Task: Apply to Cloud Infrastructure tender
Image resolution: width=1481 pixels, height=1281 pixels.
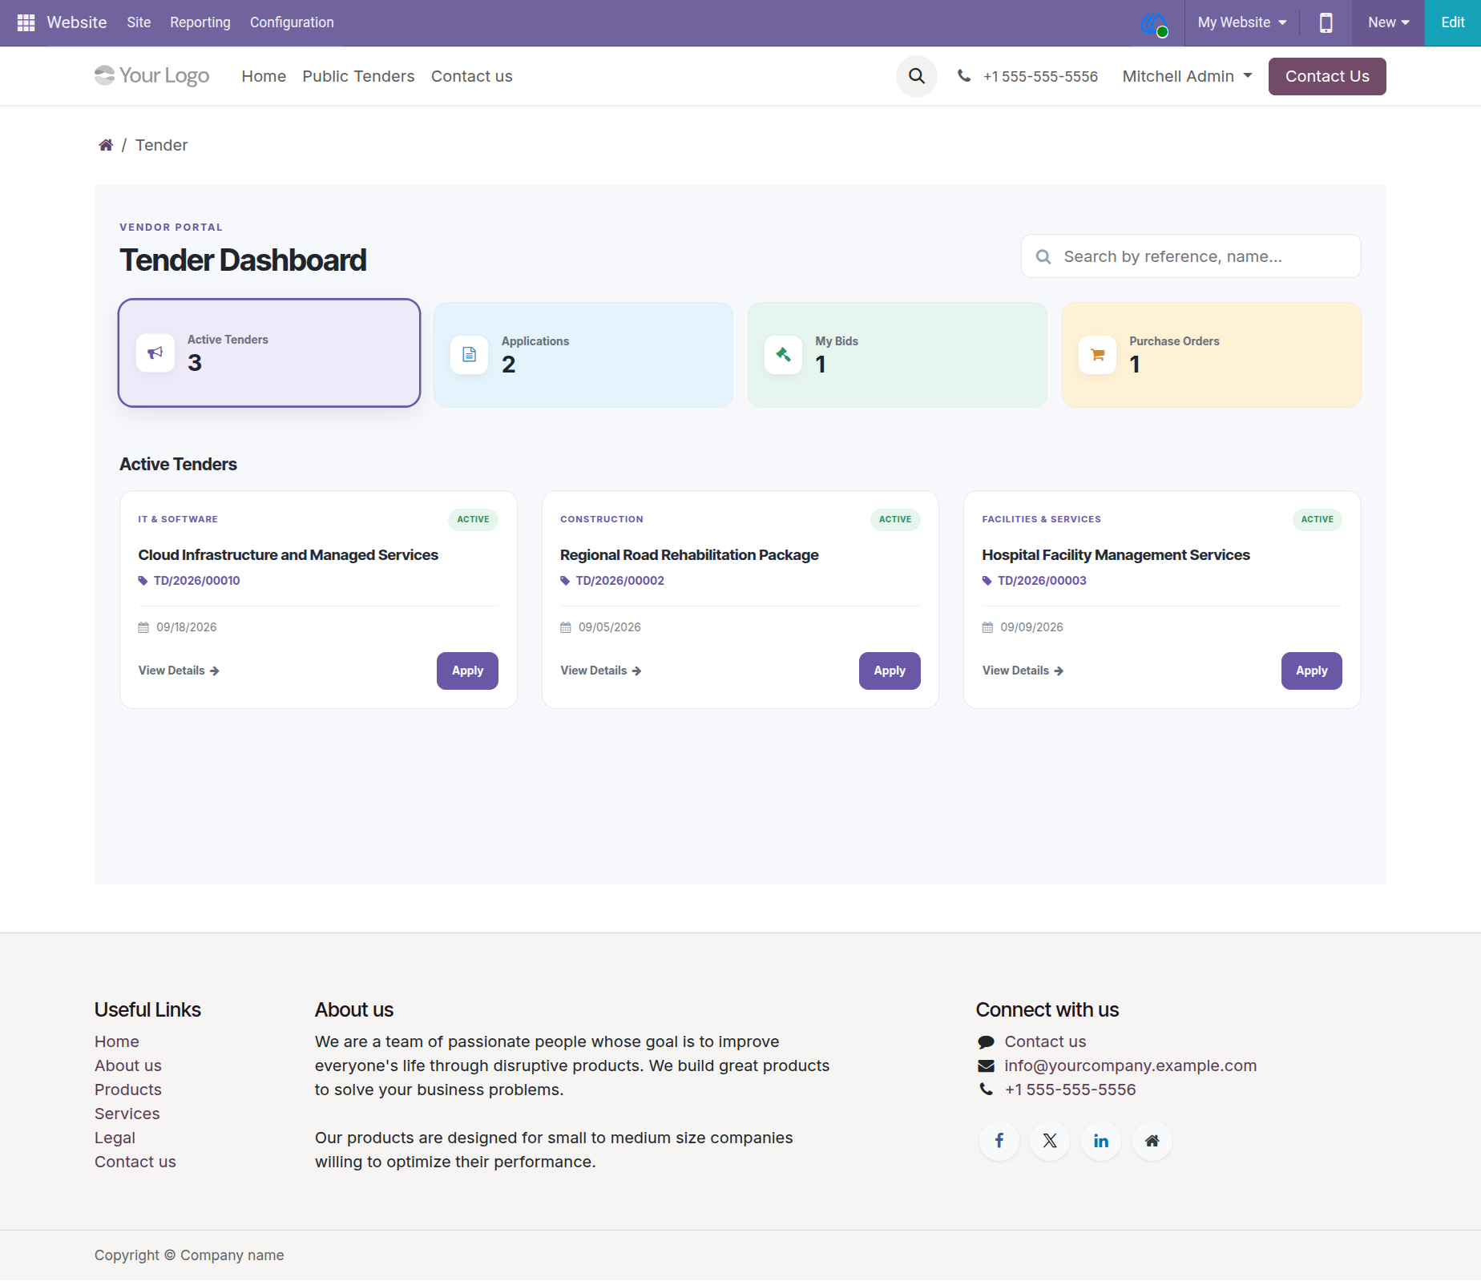Action: [x=467, y=671]
